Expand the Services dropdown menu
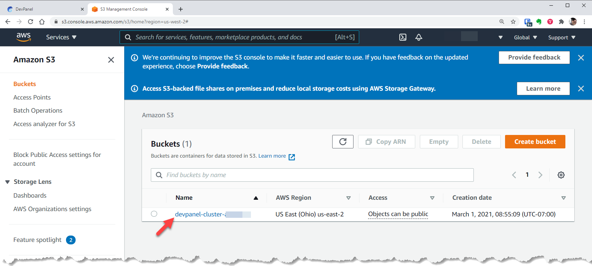 click(61, 37)
